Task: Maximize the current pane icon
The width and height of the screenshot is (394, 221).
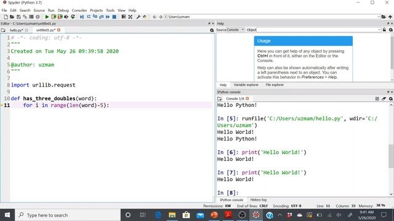Action: click(130, 17)
